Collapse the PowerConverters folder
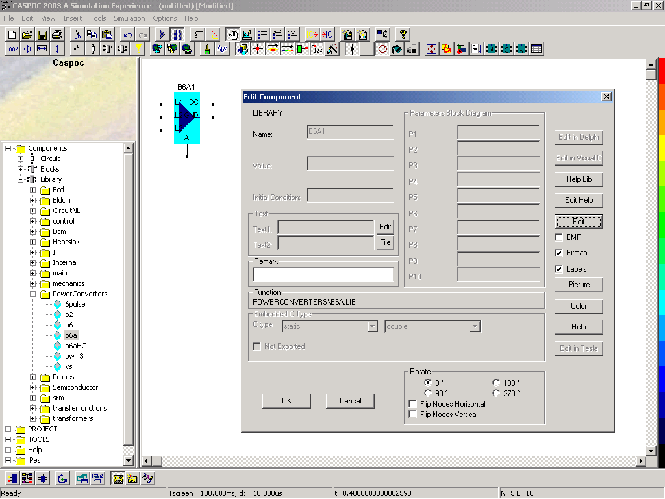Viewport: 665px width, 499px height. 32,294
